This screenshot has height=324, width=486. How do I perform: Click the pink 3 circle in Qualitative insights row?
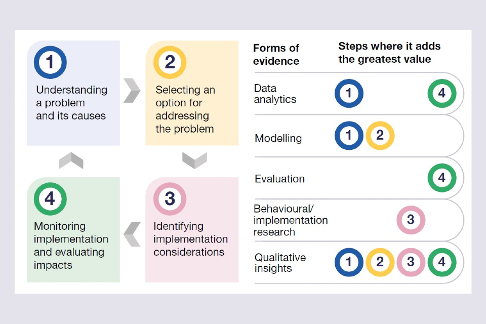[411, 262]
